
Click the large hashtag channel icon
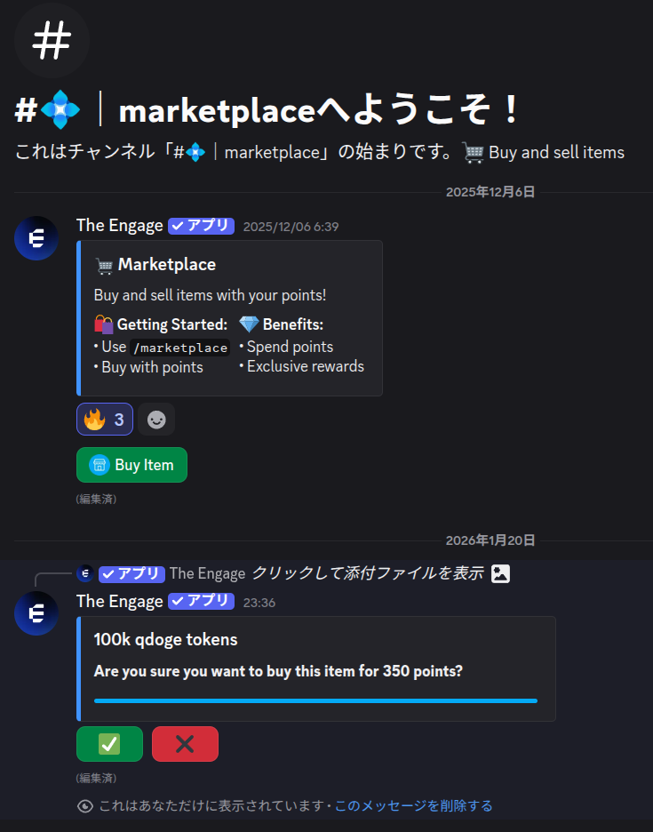click(x=52, y=40)
